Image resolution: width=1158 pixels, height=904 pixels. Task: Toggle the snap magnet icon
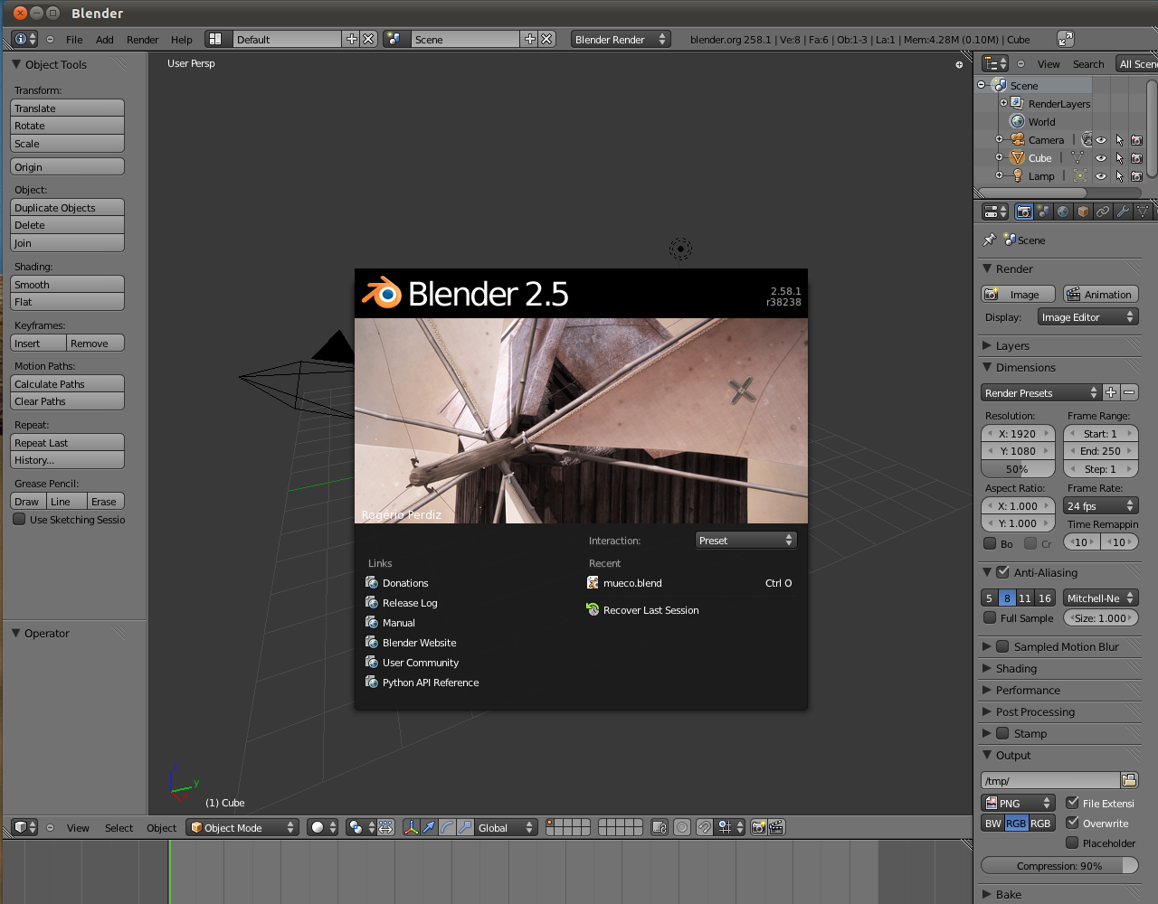[x=704, y=827]
